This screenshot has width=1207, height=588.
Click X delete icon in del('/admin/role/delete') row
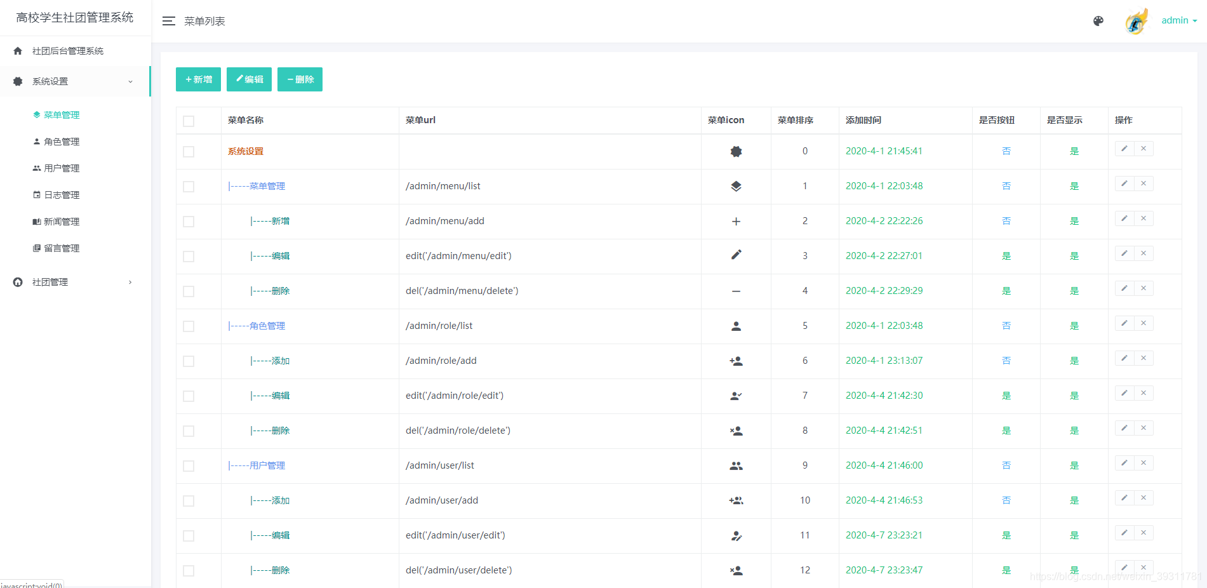tap(1144, 428)
